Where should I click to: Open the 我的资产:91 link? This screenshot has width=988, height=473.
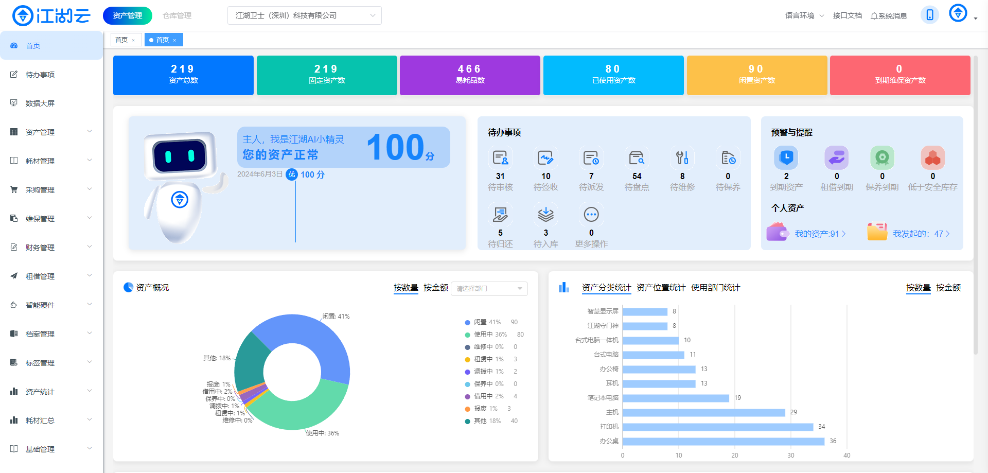(820, 234)
